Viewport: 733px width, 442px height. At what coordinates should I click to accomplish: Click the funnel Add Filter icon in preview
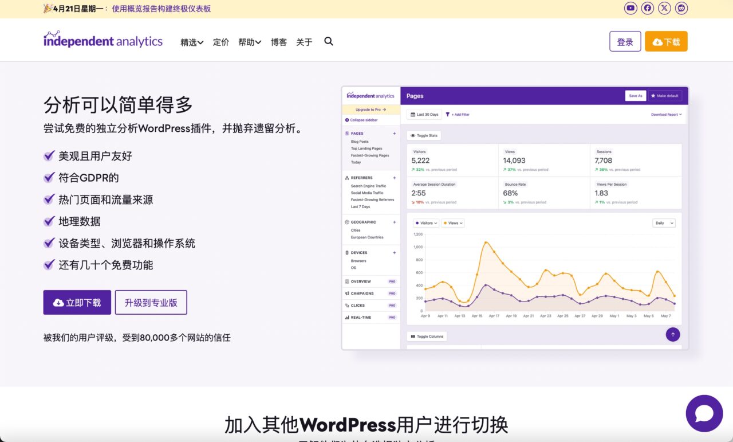[448, 115]
